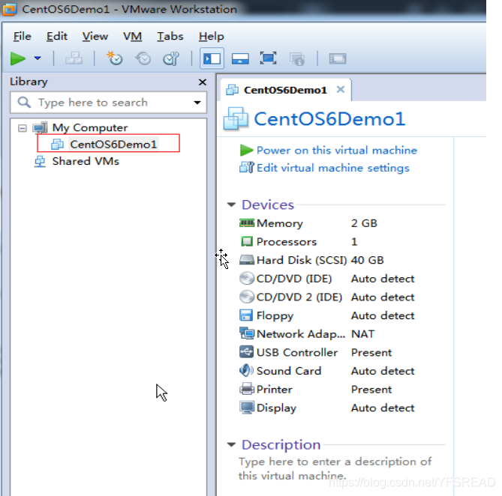The image size is (502, 496).
Task: Click the Network Adapter icon
Action: [247, 333]
